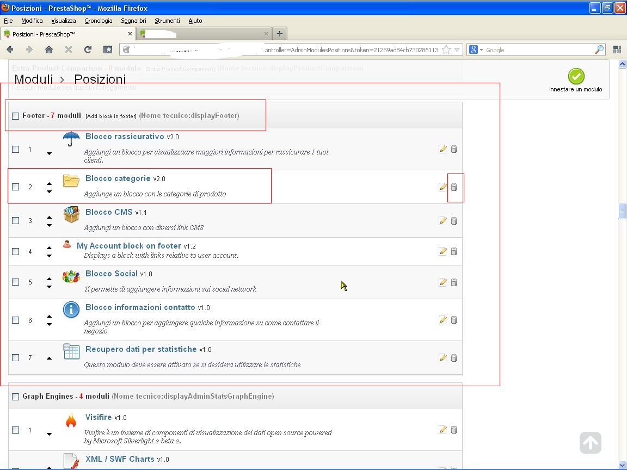The image size is (627, 470).
Task: Open the Cronologia menu
Action: (x=99, y=21)
